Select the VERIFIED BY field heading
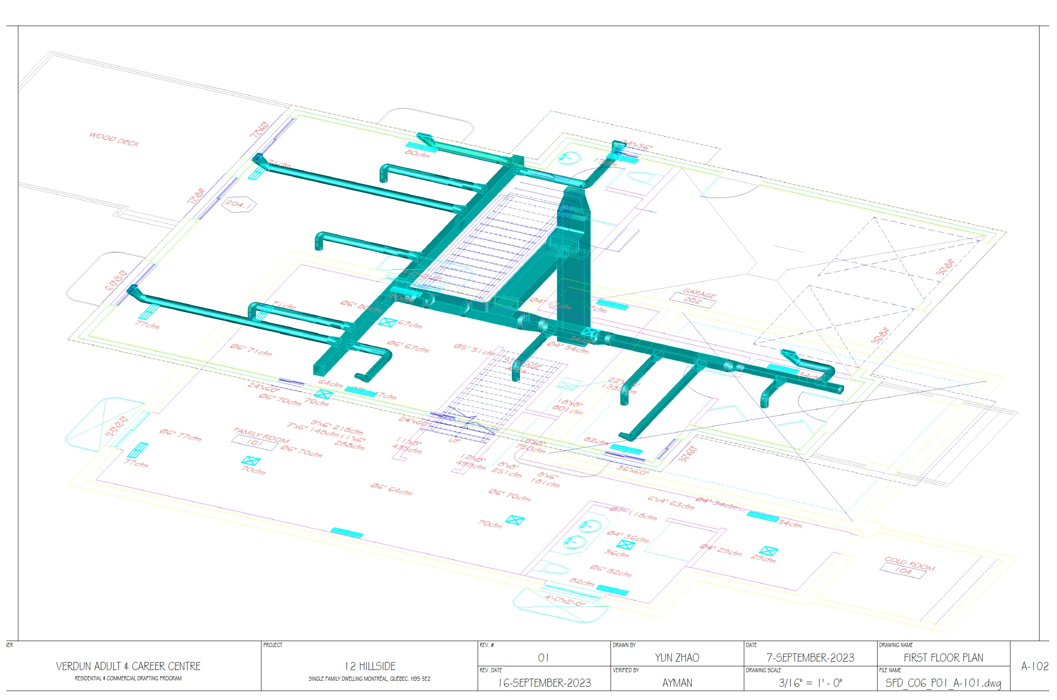This screenshot has width=1057, height=700. 625,671
